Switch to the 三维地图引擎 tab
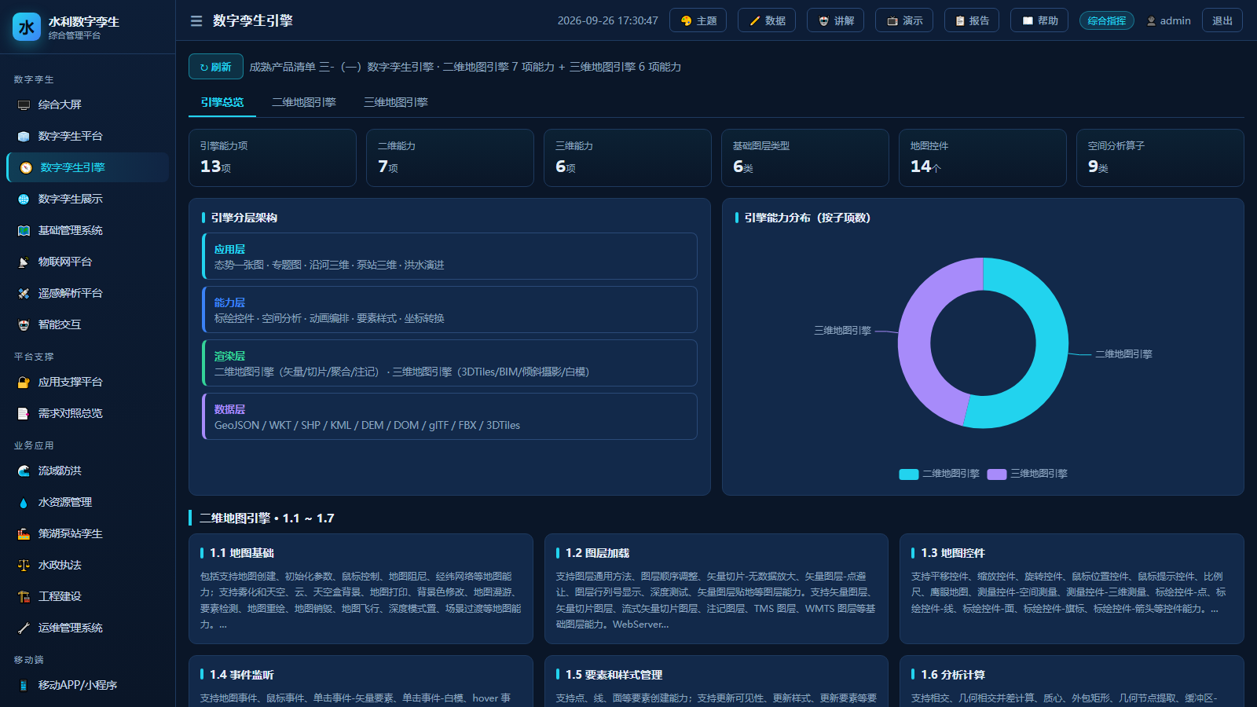This screenshot has width=1257, height=707. (x=396, y=102)
